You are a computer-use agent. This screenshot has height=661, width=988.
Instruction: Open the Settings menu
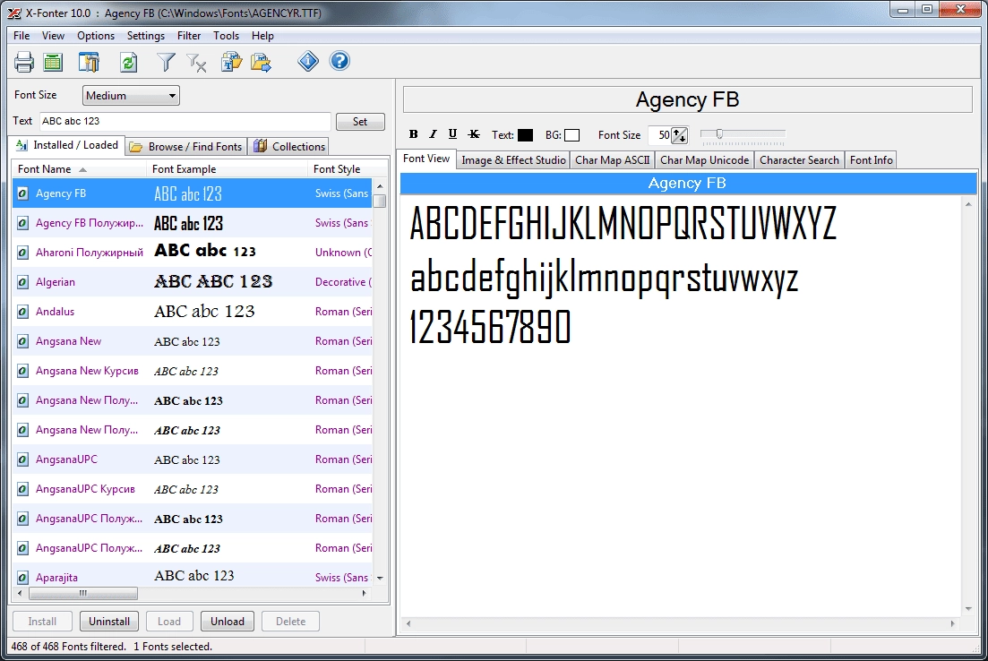(145, 36)
